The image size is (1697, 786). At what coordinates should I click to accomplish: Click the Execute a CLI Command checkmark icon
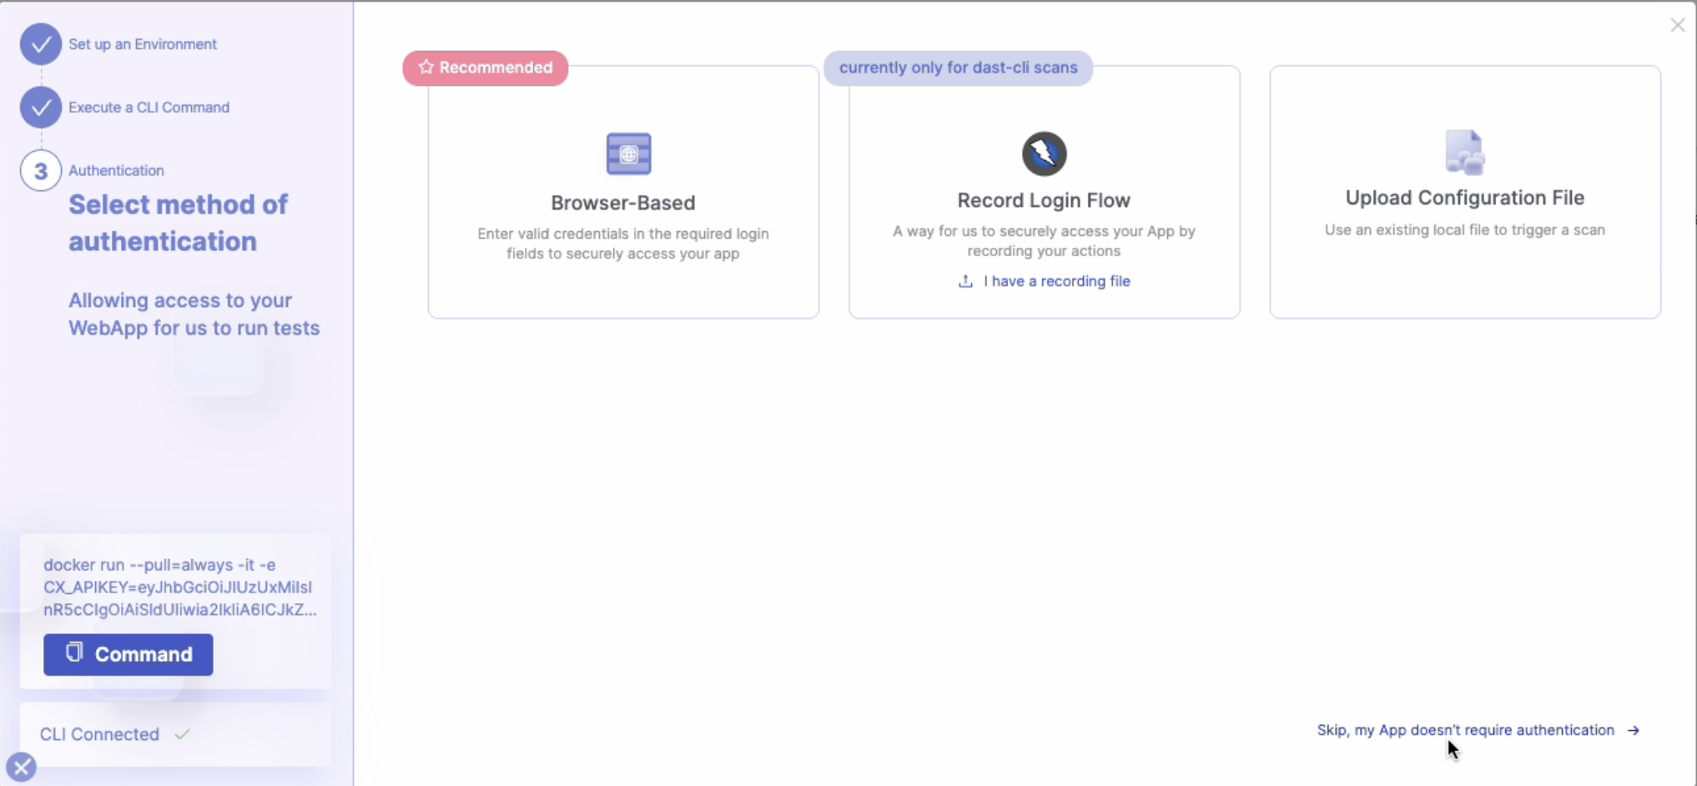[x=41, y=108]
